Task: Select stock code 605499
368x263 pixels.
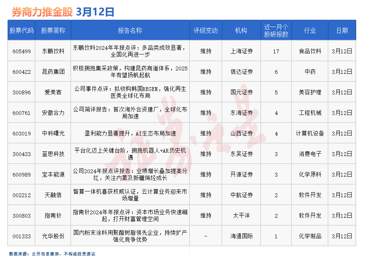Action: [22, 51]
